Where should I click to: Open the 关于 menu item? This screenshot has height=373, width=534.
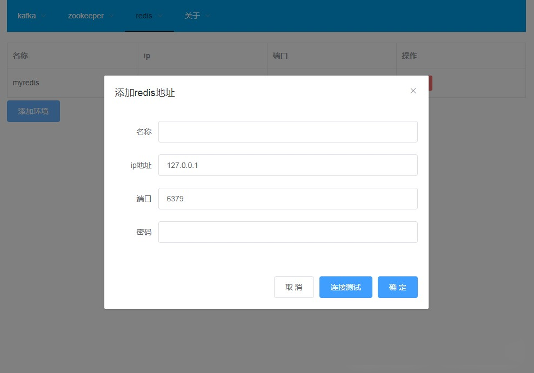pyautogui.click(x=192, y=16)
